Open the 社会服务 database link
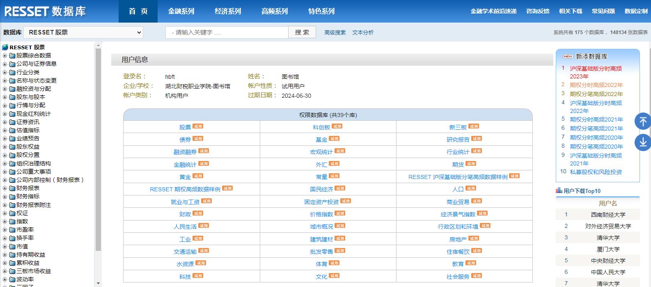 click(x=458, y=277)
